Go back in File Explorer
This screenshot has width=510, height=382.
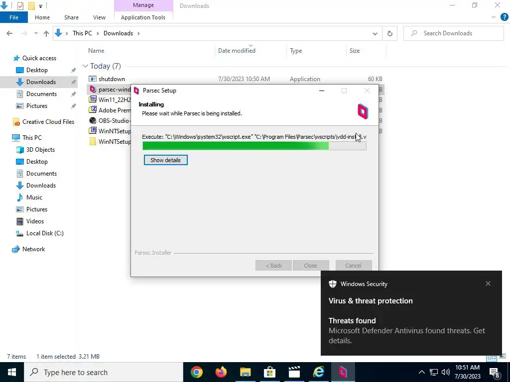pyautogui.click(x=9, y=33)
